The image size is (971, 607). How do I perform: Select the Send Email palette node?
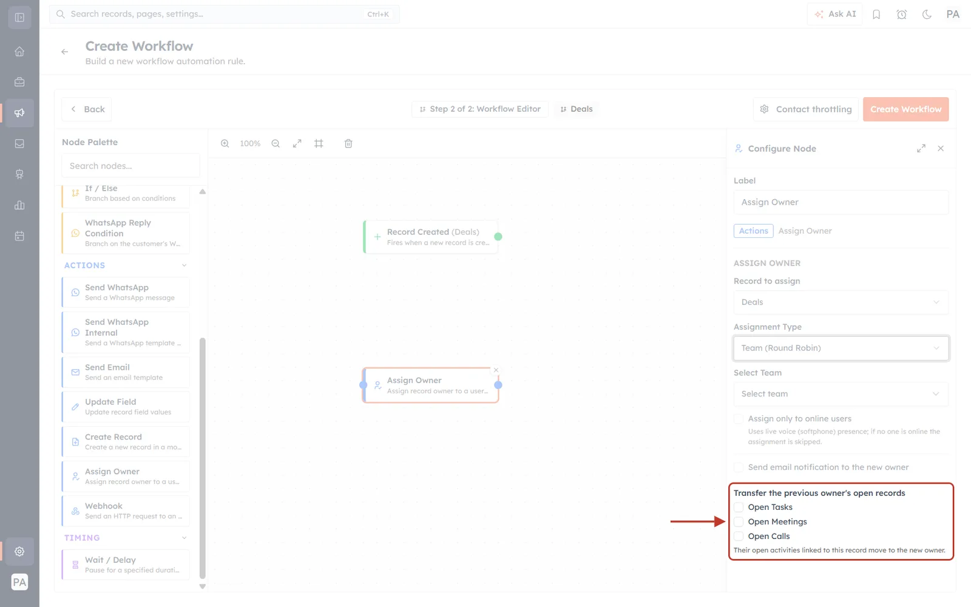(x=126, y=372)
